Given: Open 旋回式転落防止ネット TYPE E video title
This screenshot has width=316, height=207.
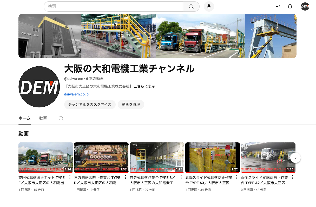Looking at the screenshot, I should pyautogui.click(x=43, y=180).
